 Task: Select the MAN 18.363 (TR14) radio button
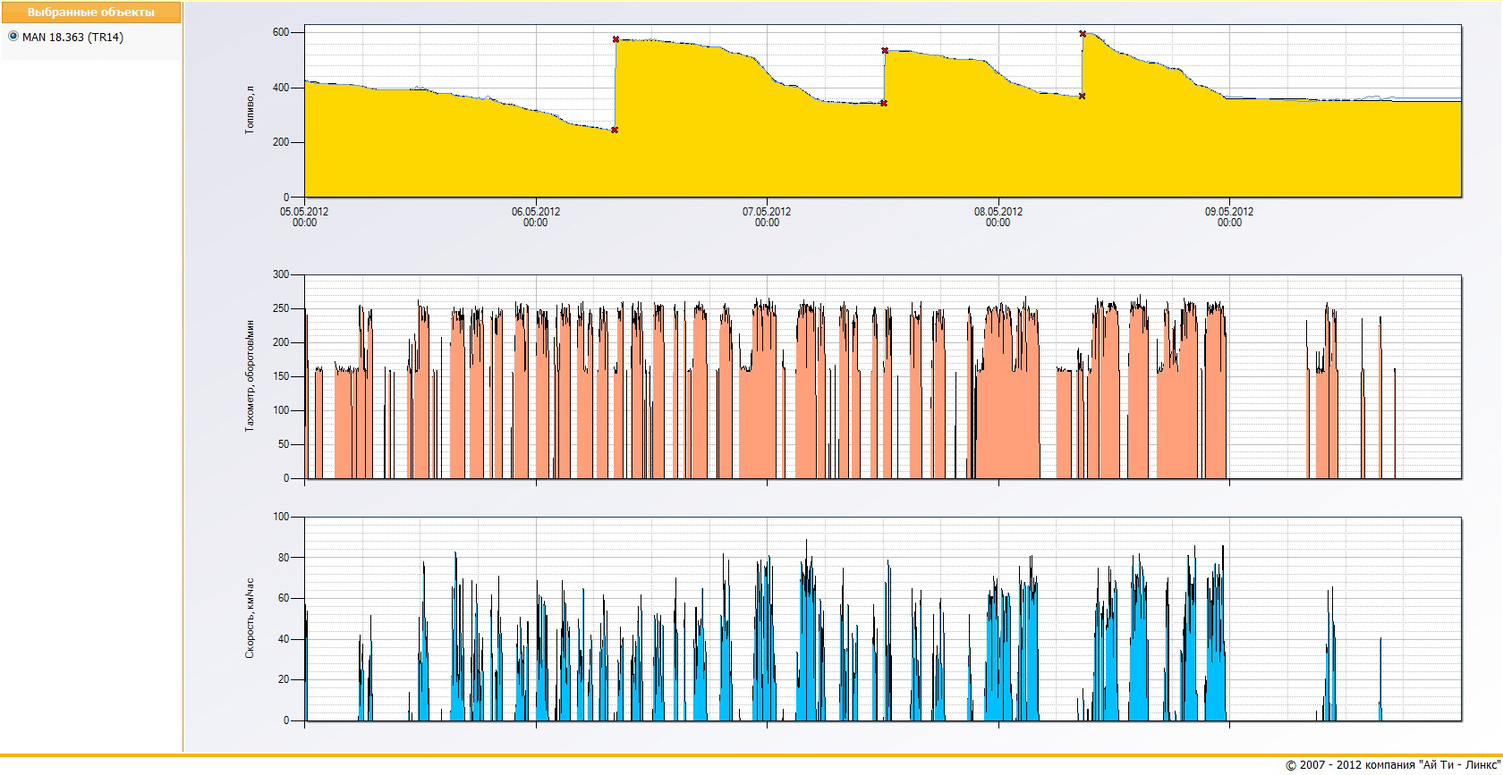click(13, 37)
